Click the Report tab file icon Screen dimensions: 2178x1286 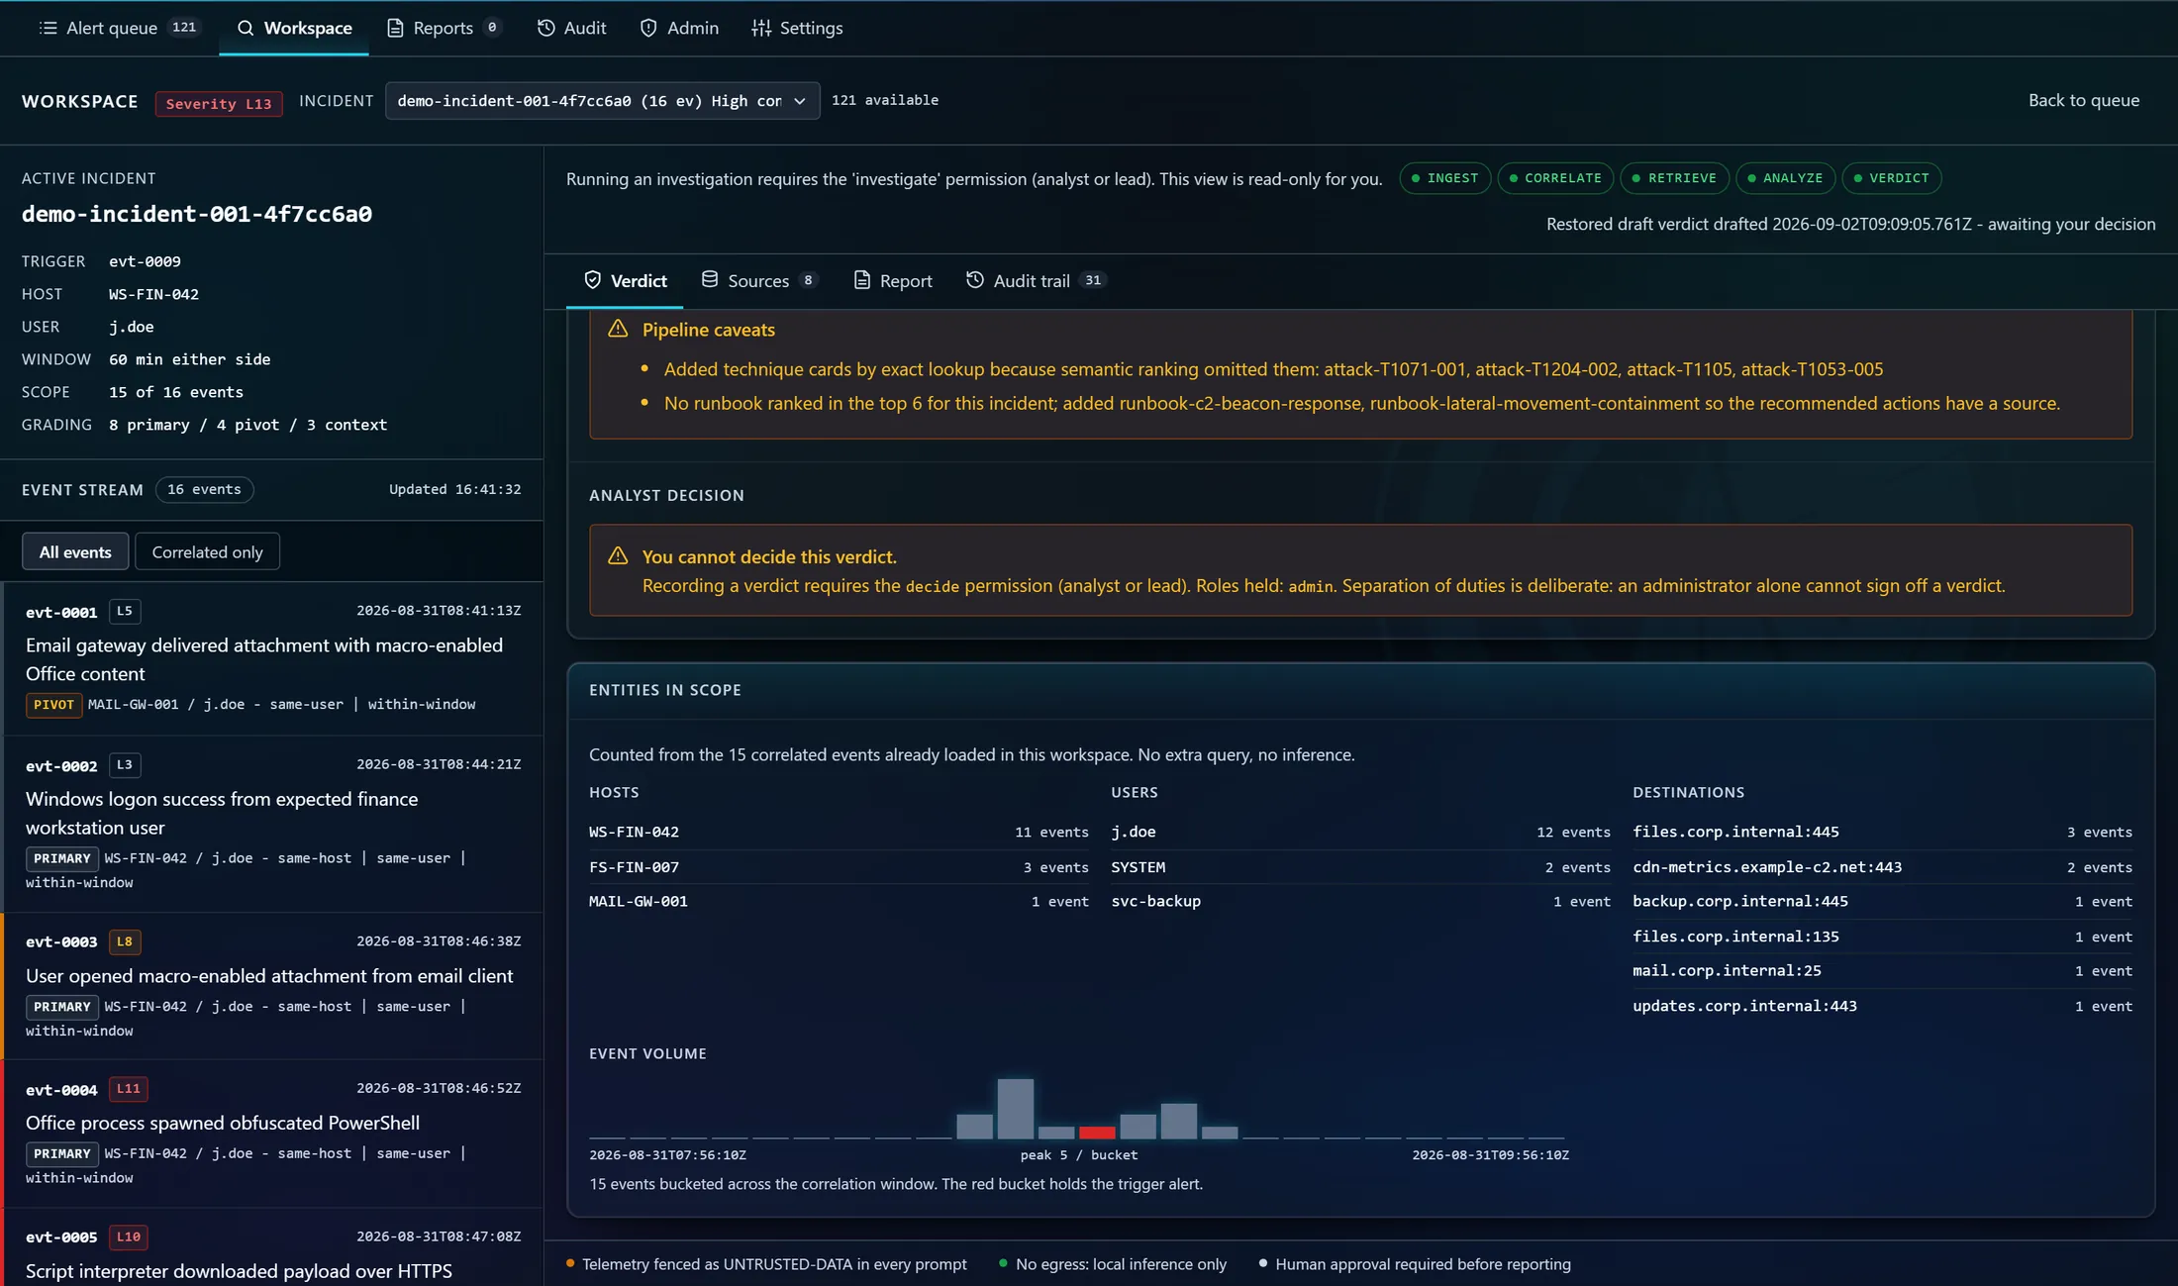(x=862, y=280)
